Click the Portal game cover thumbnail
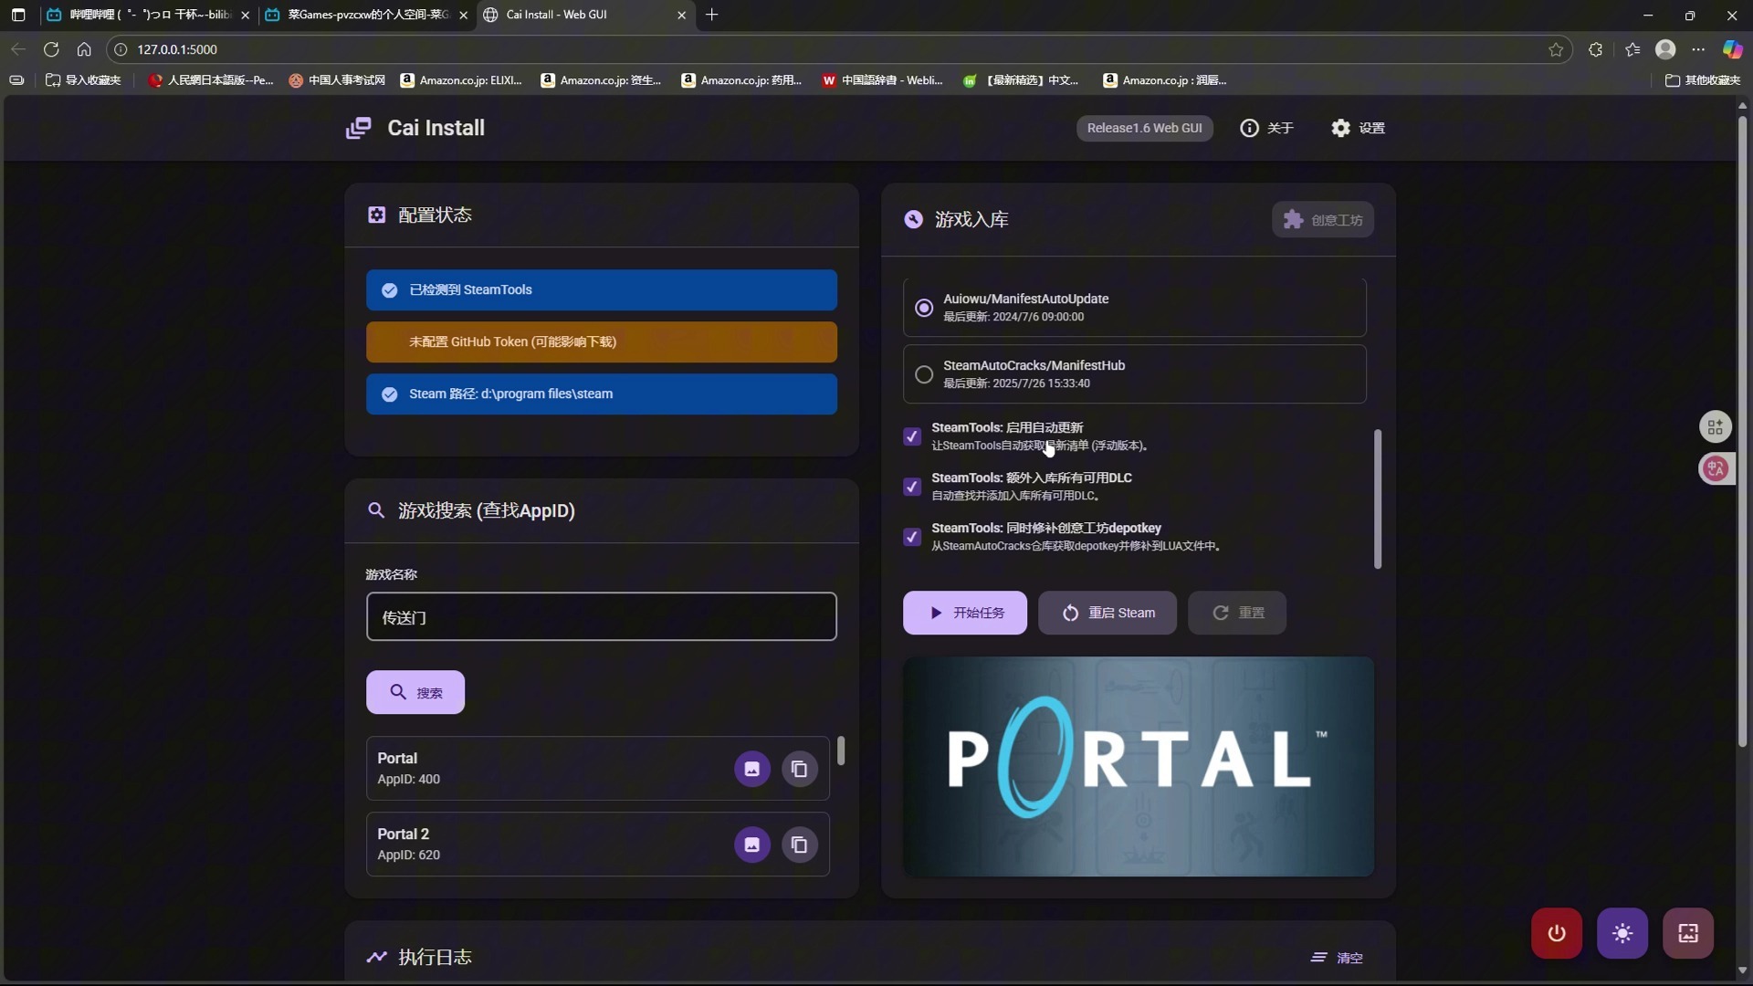The height and width of the screenshot is (986, 1753). tap(1139, 767)
